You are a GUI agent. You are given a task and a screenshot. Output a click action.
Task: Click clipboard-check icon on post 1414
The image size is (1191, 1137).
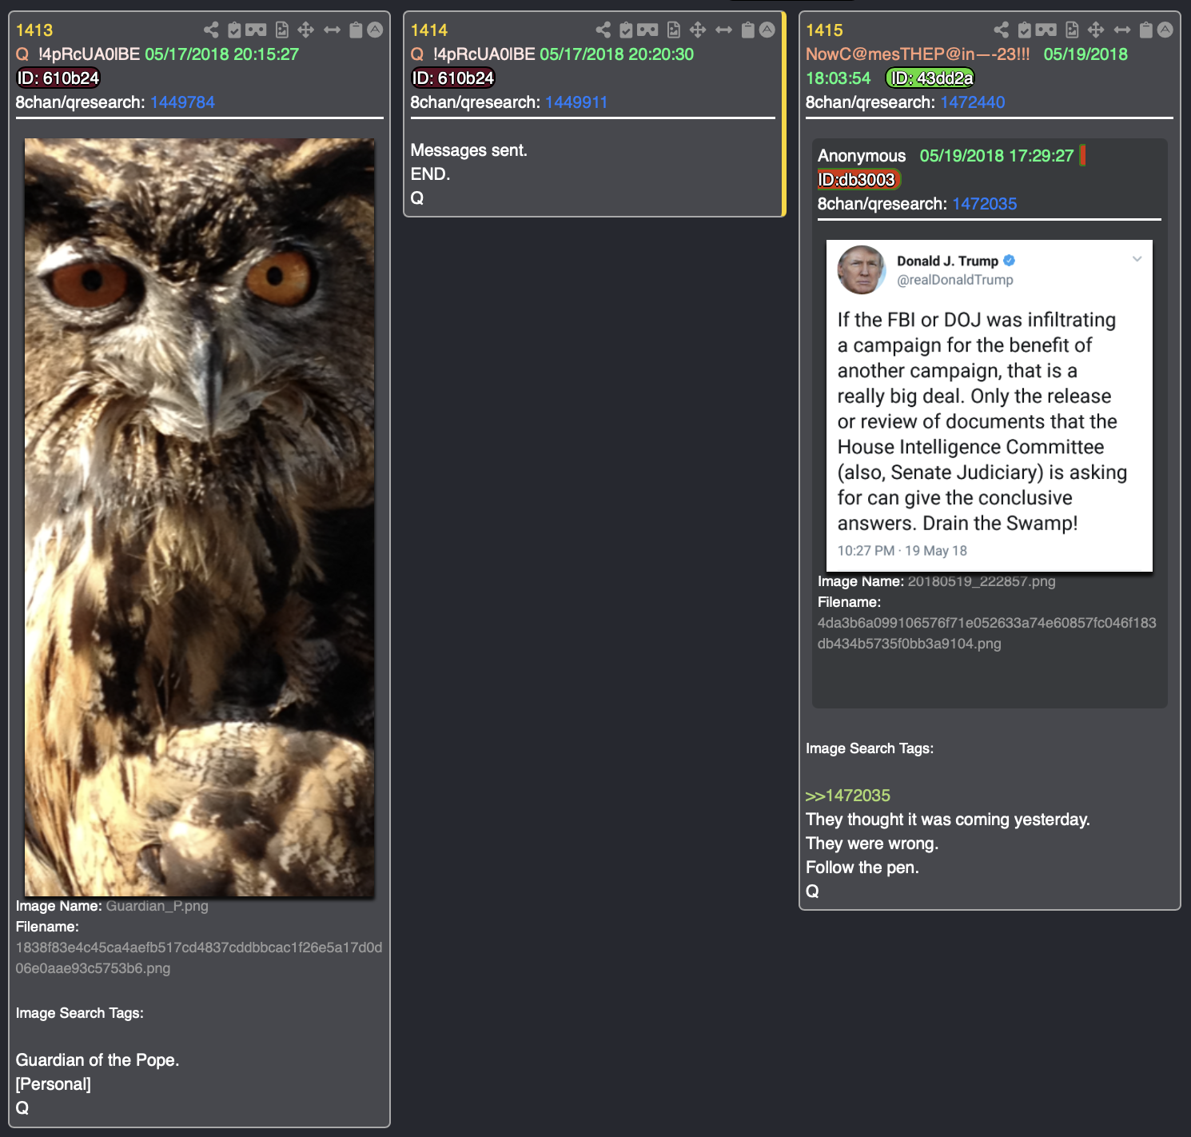pyautogui.click(x=626, y=30)
